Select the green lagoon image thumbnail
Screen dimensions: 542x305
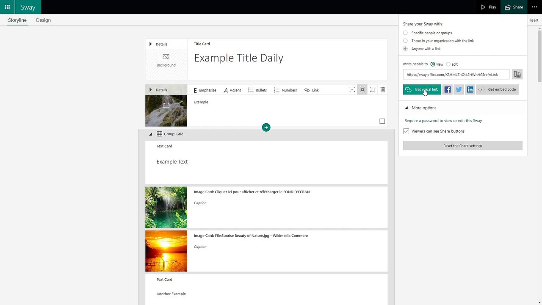pyautogui.click(x=166, y=207)
